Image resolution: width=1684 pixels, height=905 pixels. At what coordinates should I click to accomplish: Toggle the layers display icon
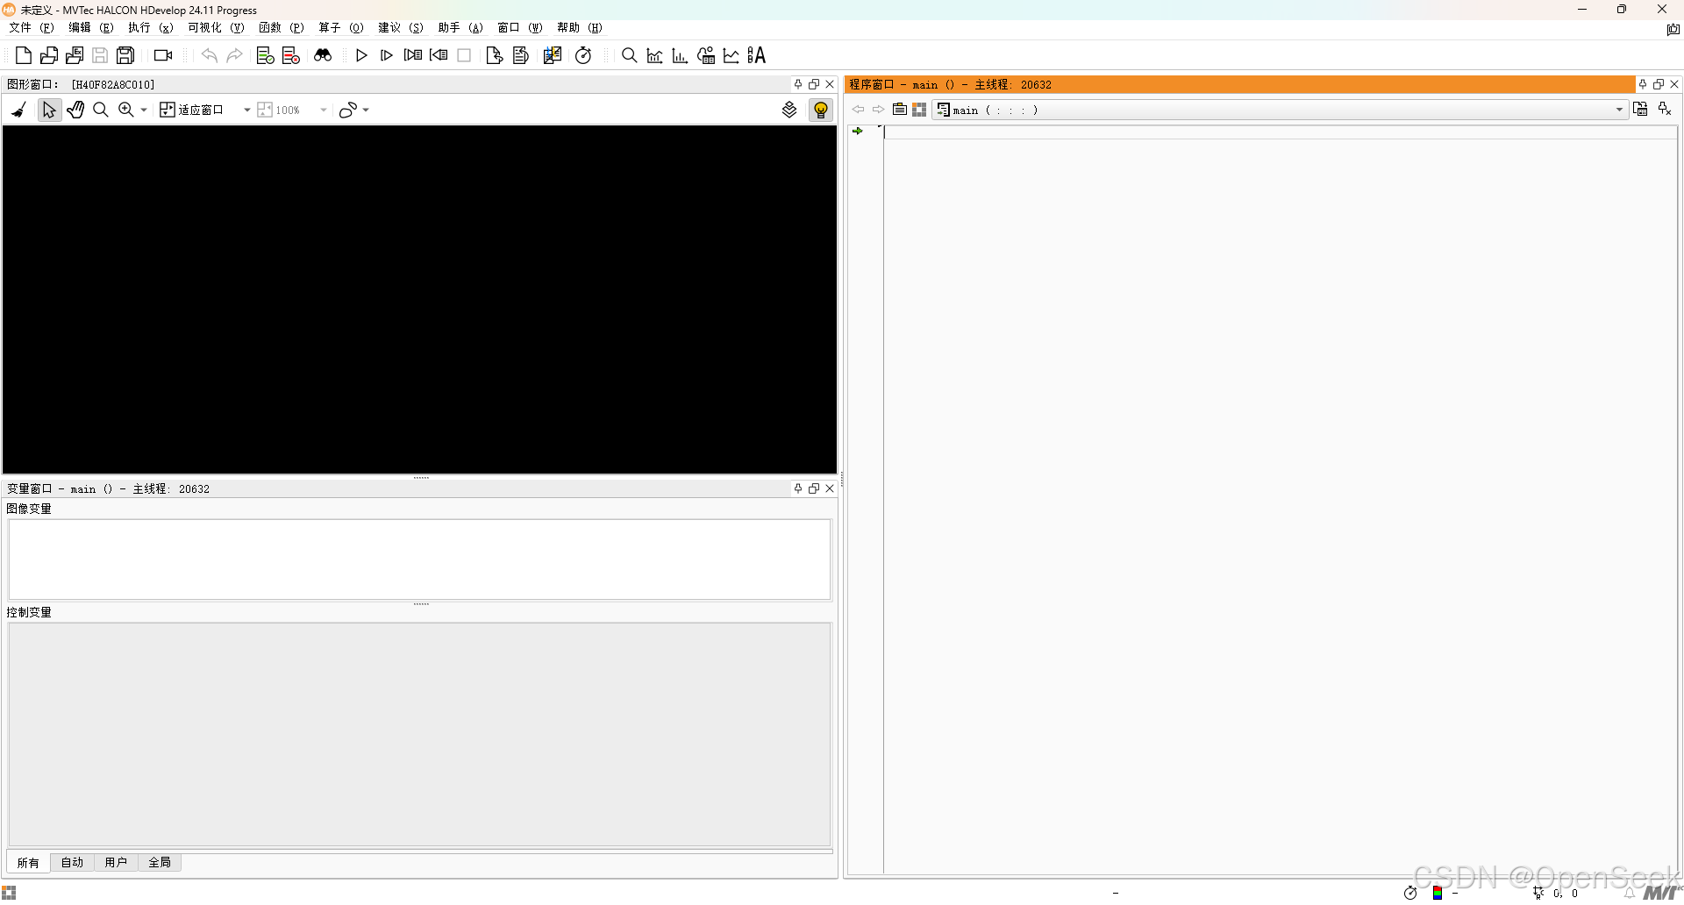click(788, 109)
